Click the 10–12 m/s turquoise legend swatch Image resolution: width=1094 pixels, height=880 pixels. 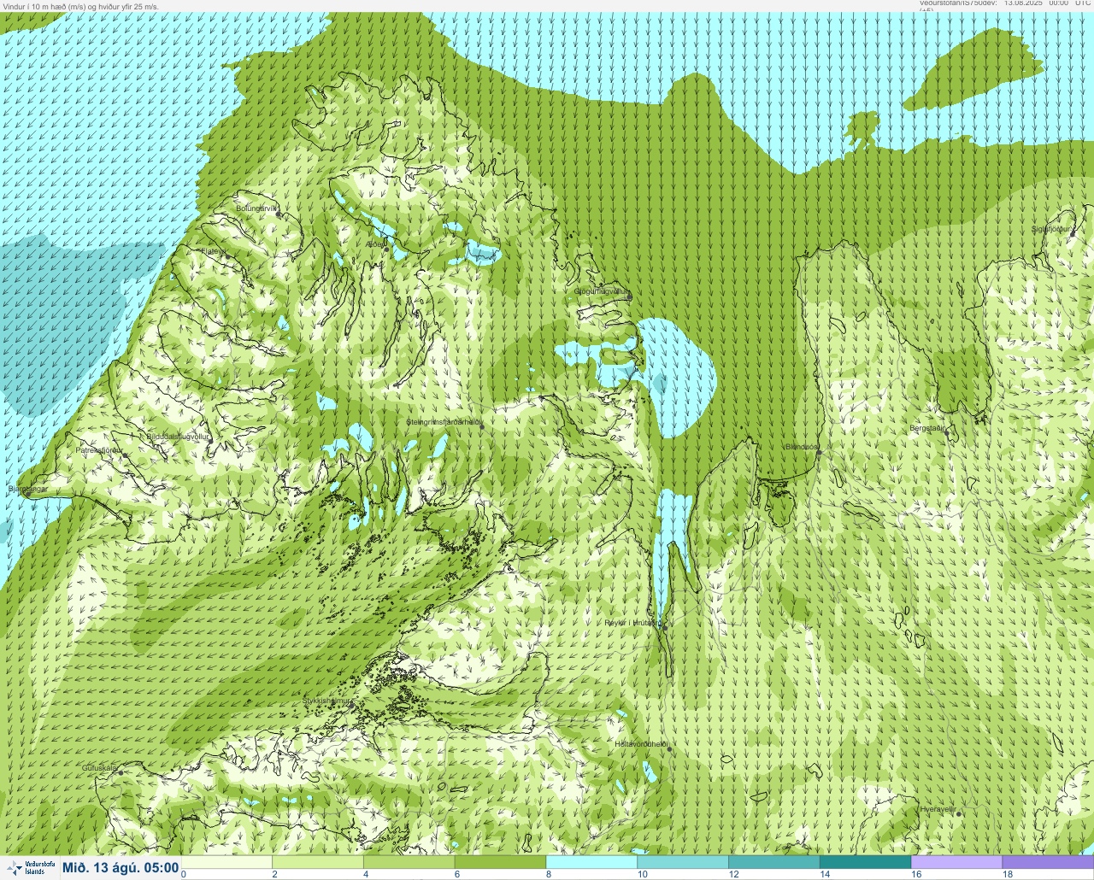(683, 862)
